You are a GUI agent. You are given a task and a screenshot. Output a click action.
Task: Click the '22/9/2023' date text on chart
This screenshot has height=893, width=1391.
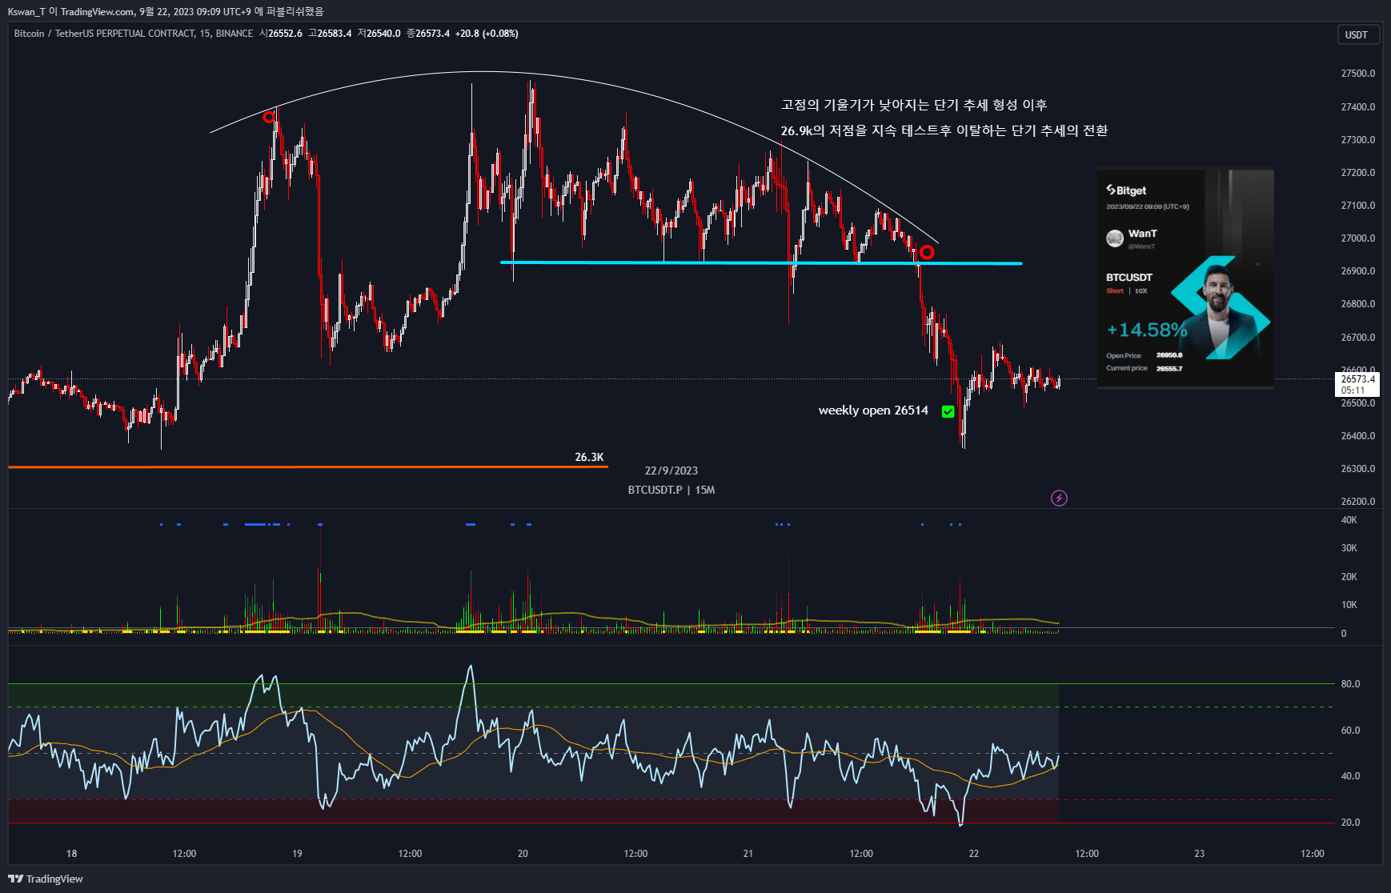point(671,471)
